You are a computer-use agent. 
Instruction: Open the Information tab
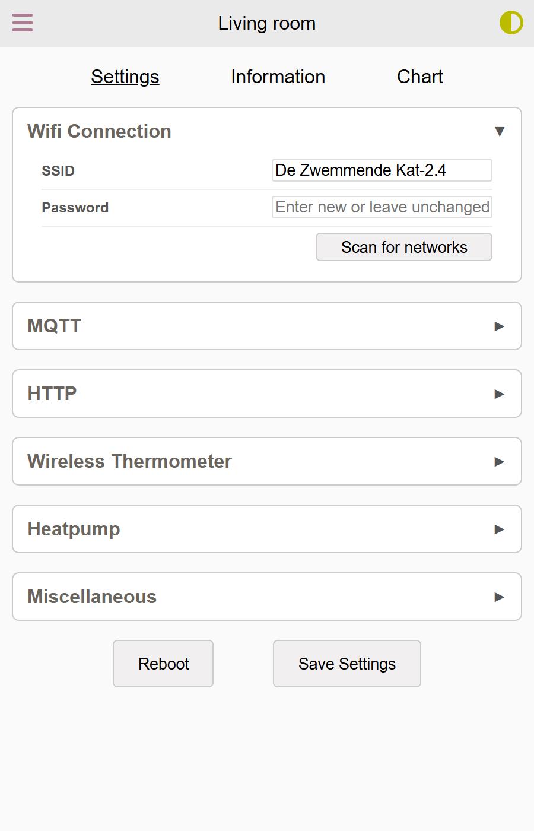pyautogui.click(x=278, y=77)
